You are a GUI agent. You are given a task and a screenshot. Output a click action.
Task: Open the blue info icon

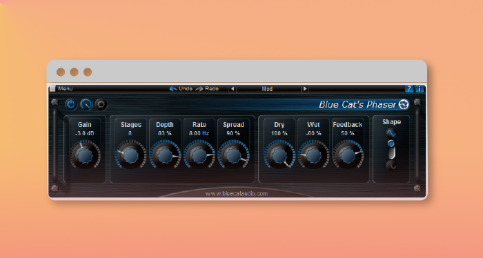pyautogui.click(x=420, y=89)
